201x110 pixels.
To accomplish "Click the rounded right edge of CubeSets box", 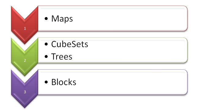I will pyautogui.click(x=188, y=50).
